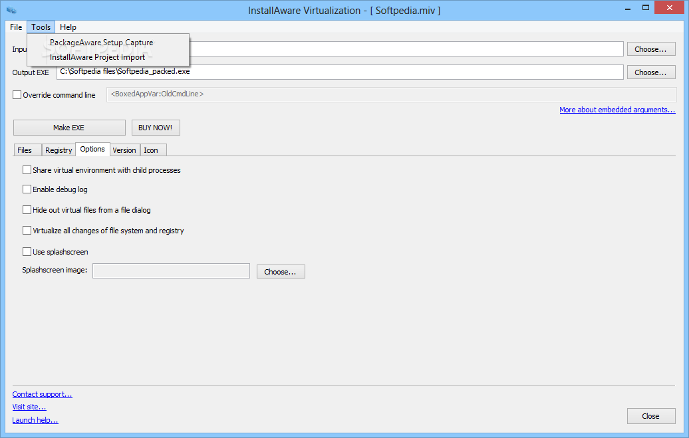The height and width of the screenshot is (438, 689).
Task: Maximize the InstallAware Virtualization window
Action: 646,8
